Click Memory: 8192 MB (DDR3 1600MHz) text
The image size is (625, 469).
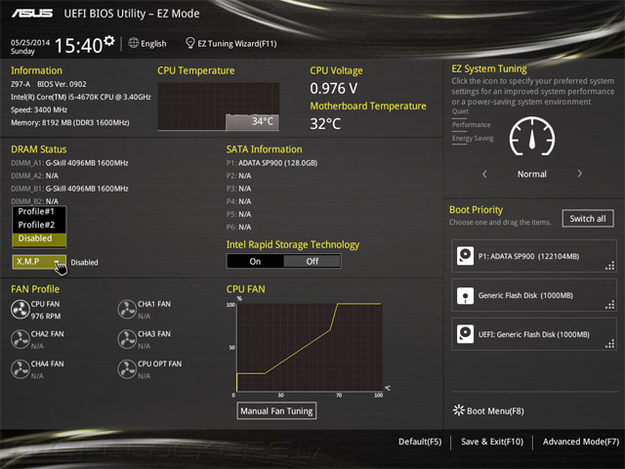point(70,122)
